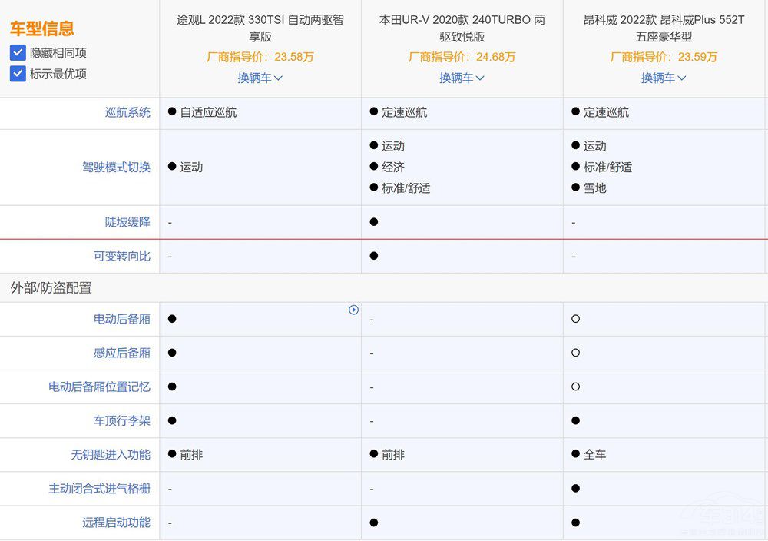Click the 驾驶模式切换 row label
Viewport: 768px width, 541px height.
pyautogui.click(x=116, y=167)
